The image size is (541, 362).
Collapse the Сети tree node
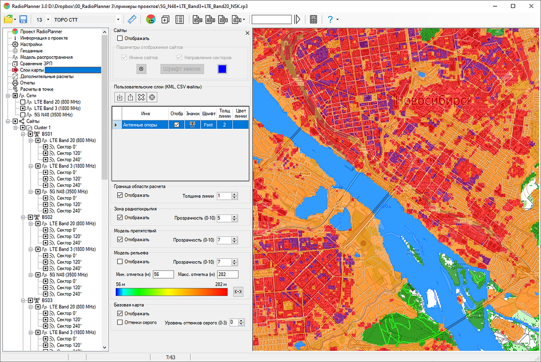8,96
